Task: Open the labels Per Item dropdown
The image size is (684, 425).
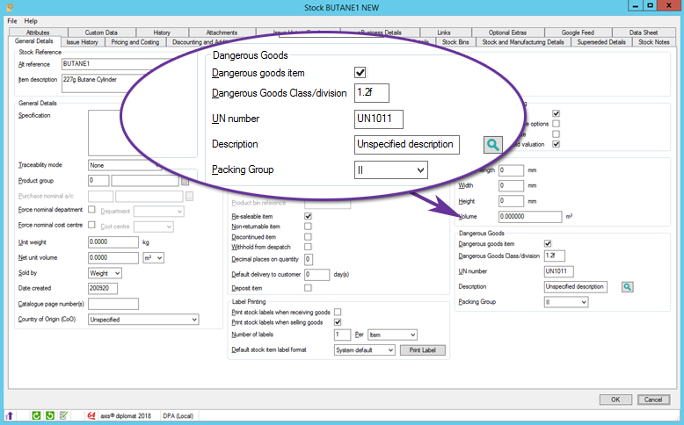Action: point(393,335)
